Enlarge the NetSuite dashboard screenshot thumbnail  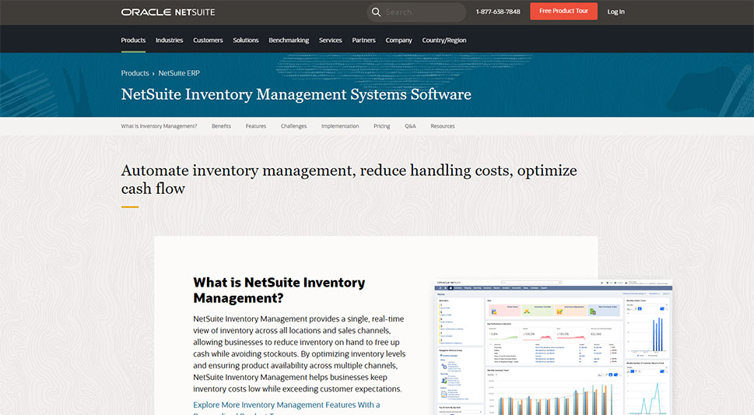pos(553,347)
